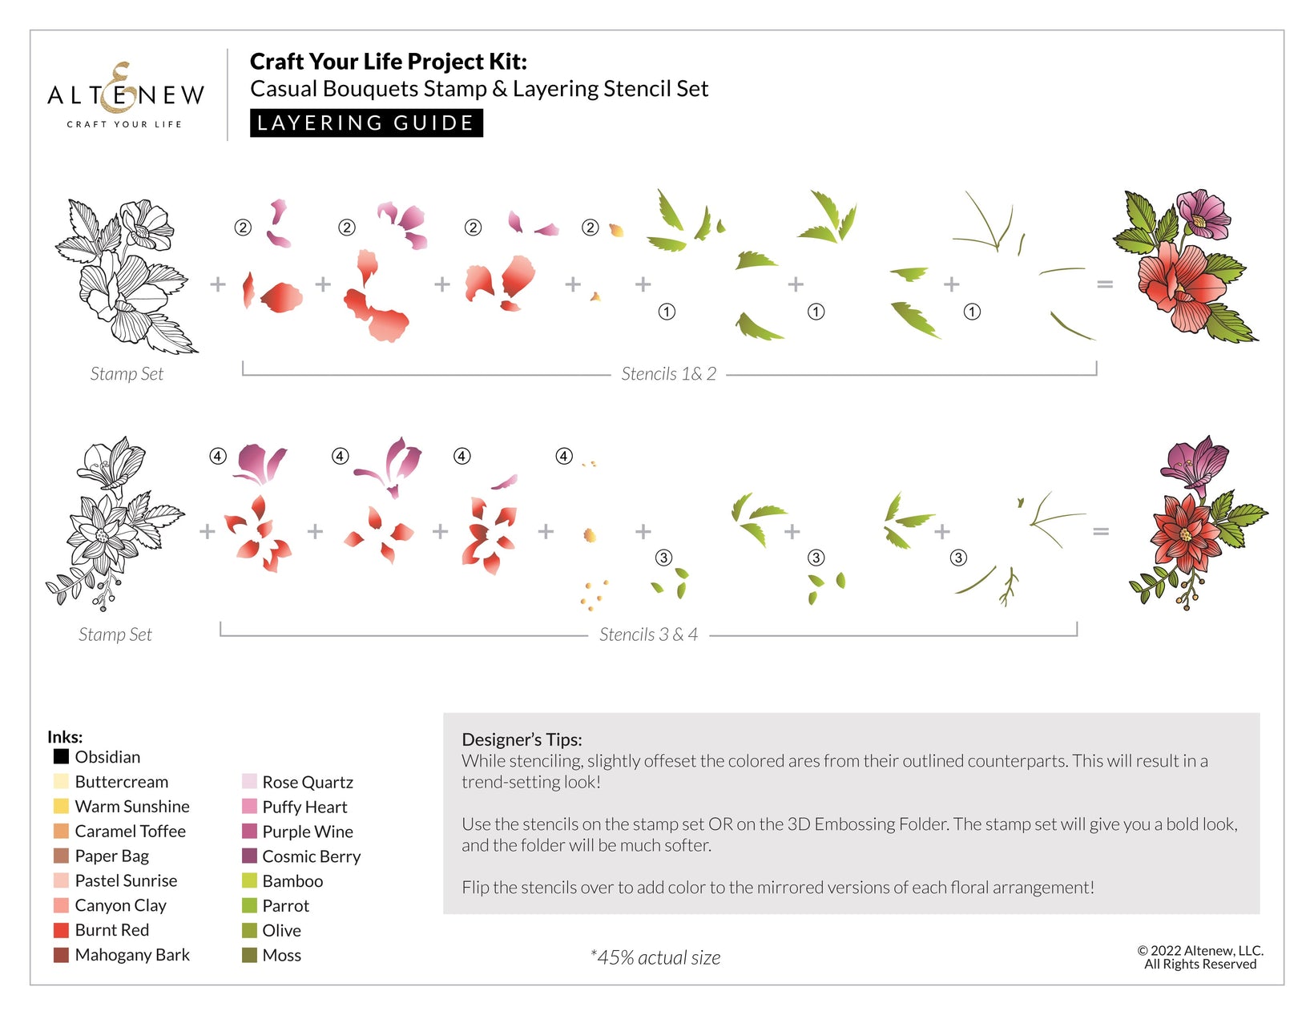The image size is (1314, 1015).
Task: Click the Stencils 3 & 4 label
Action: (648, 634)
